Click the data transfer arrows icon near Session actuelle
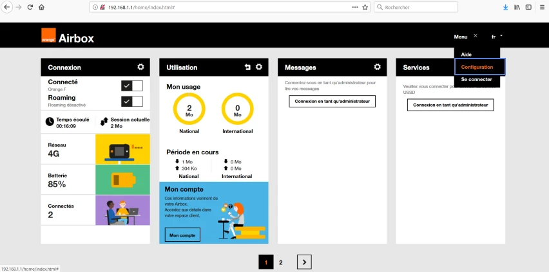This screenshot has height=272, width=549. [104, 122]
